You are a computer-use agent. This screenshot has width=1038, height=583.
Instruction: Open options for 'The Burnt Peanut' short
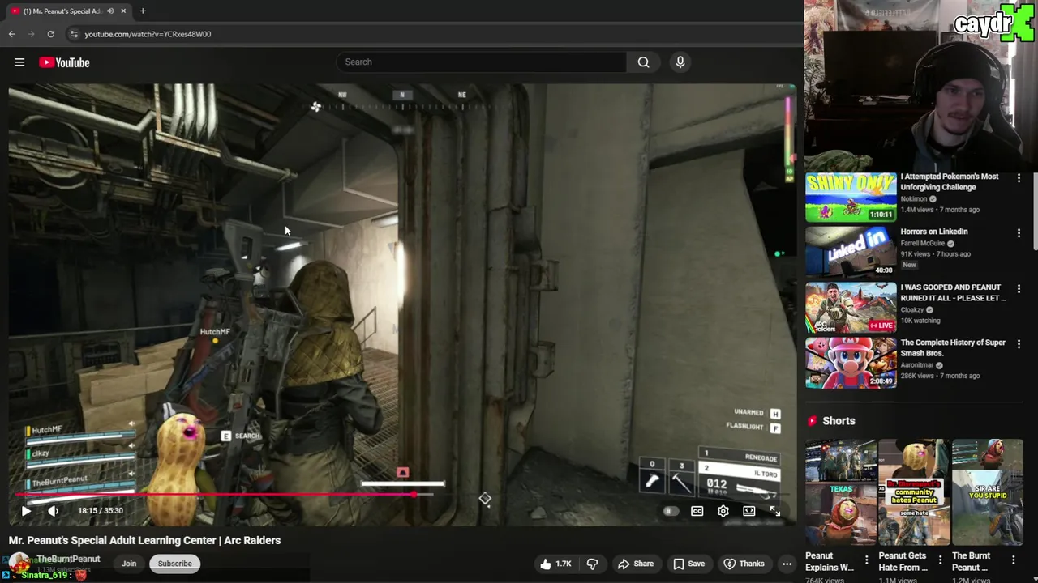point(1014,560)
